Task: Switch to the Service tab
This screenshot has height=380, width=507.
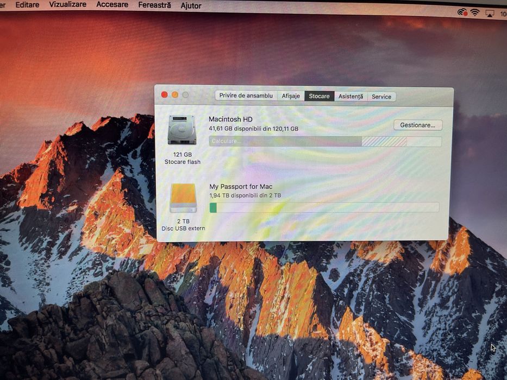Action: (x=381, y=97)
